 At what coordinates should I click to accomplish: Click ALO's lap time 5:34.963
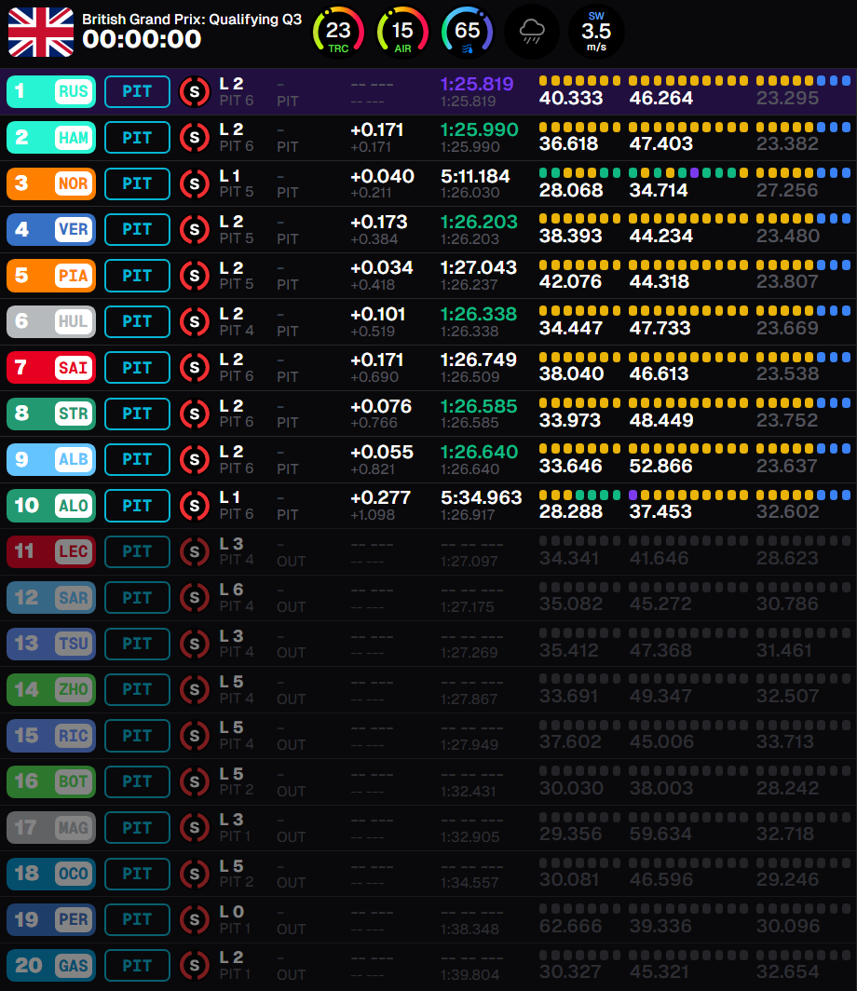(481, 498)
